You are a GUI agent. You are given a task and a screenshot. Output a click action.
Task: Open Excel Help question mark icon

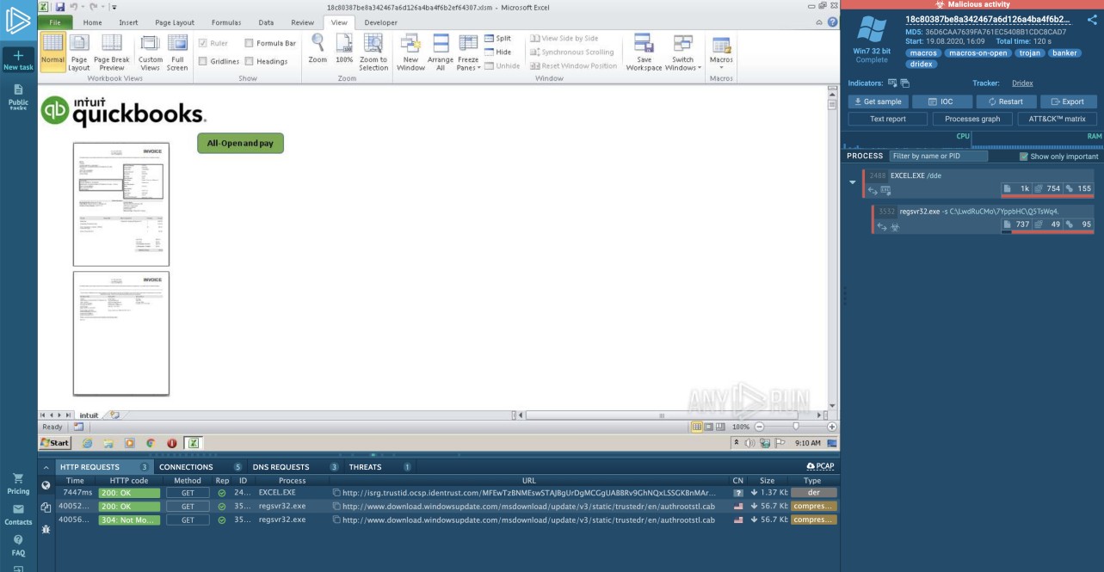click(832, 22)
